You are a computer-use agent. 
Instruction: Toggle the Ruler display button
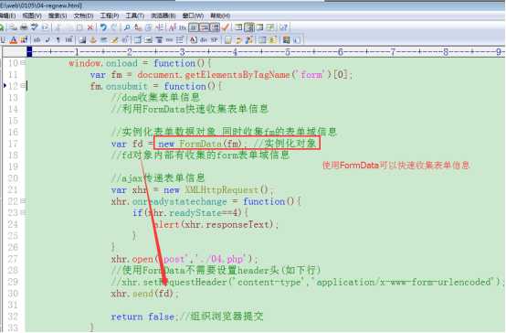click(x=215, y=27)
